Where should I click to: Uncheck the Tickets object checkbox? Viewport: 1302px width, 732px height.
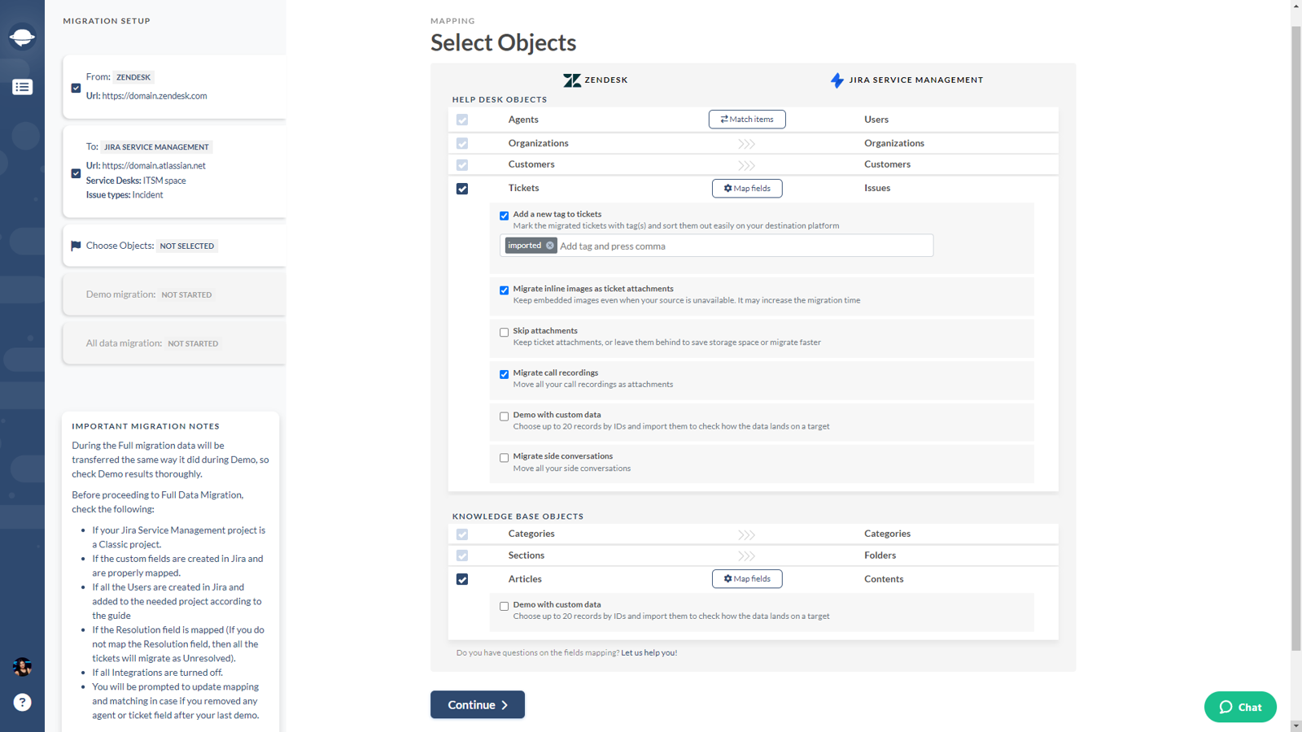tap(462, 189)
